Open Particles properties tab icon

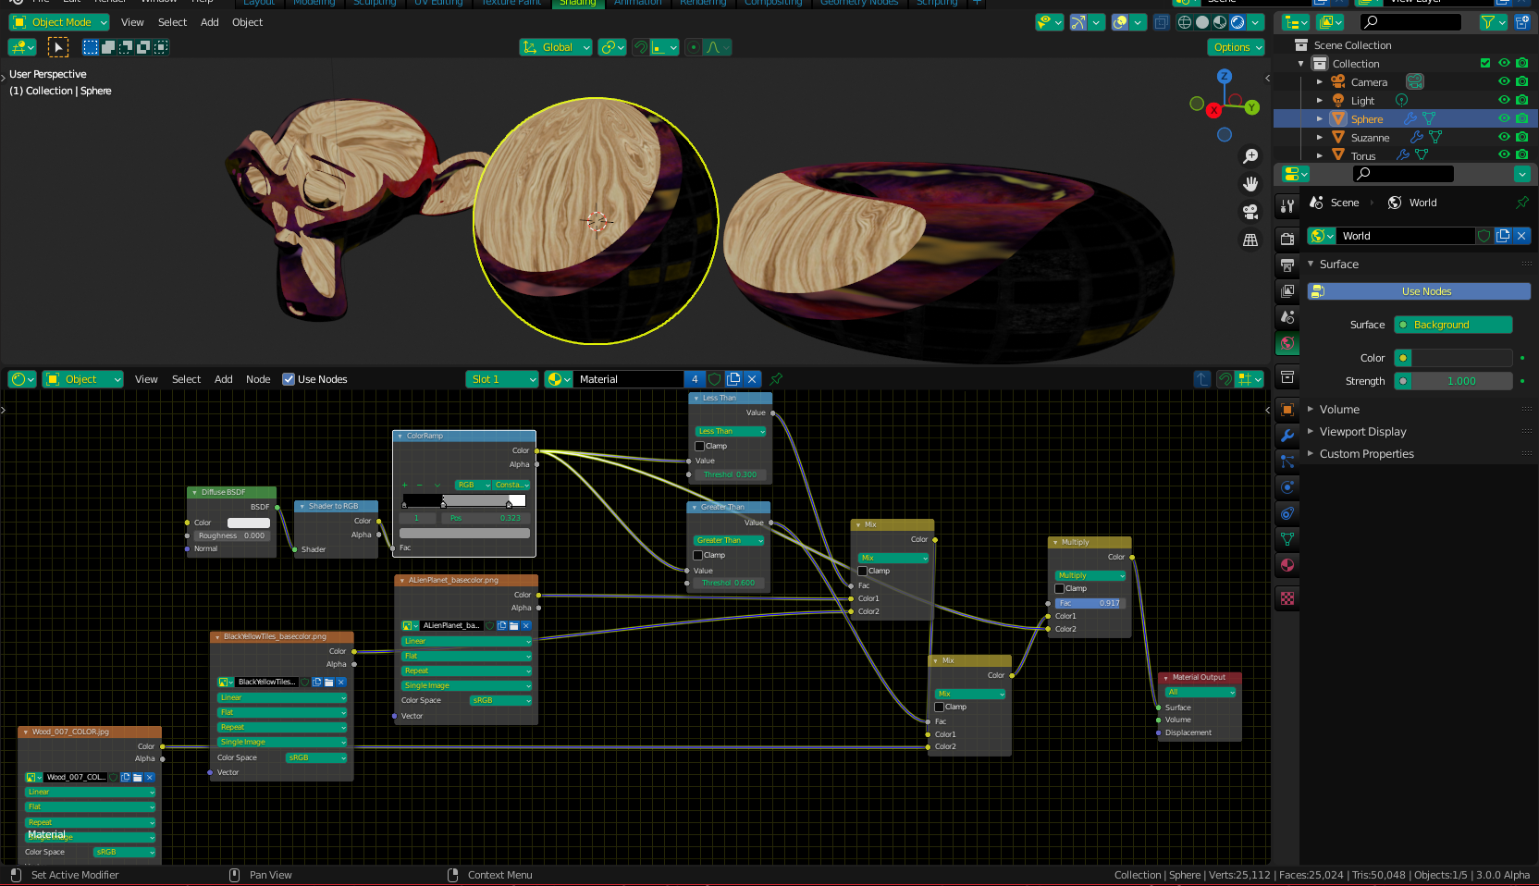pyautogui.click(x=1287, y=461)
